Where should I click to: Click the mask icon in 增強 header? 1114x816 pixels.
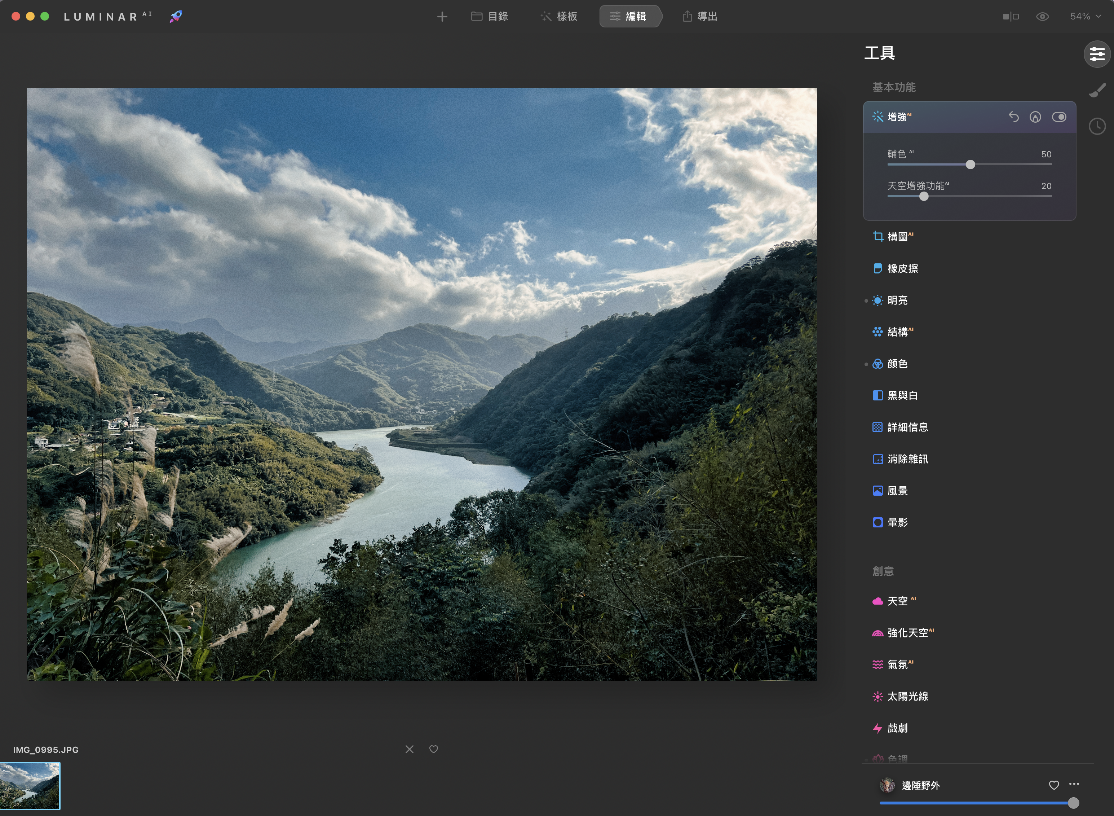[1035, 117]
